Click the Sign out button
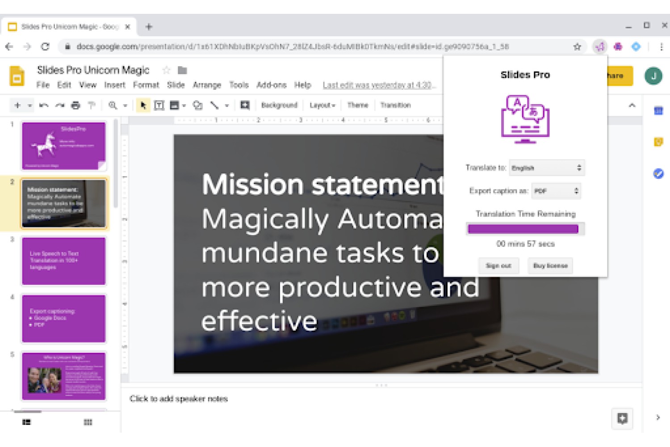 [498, 266]
